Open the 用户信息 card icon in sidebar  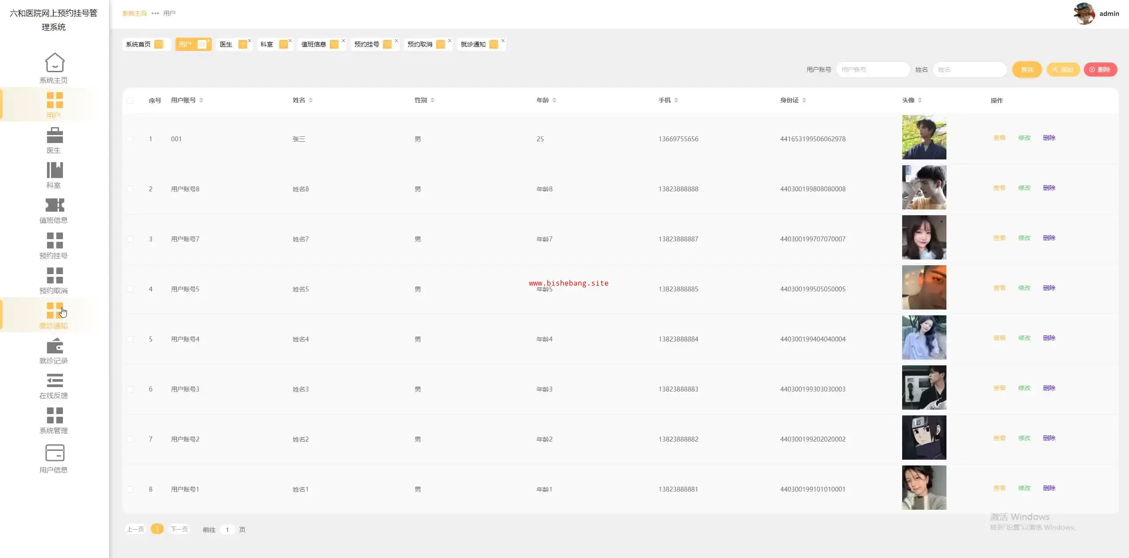click(x=55, y=453)
